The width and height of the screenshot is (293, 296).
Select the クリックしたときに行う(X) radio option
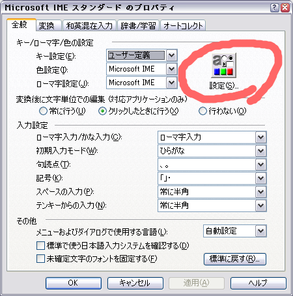point(102,111)
